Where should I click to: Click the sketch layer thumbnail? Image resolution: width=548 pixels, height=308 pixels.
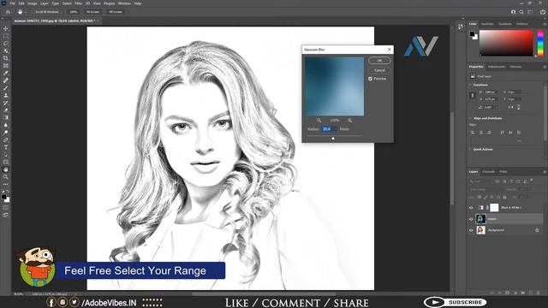(x=481, y=219)
